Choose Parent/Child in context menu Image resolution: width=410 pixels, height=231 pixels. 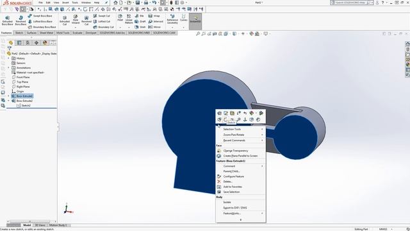[241, 171]
